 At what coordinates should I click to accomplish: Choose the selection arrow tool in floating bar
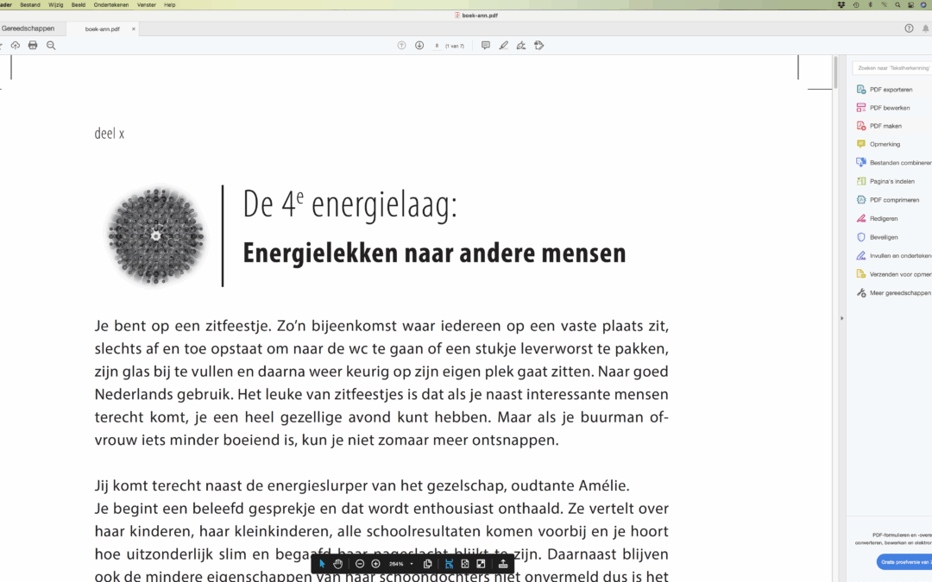click(322, 564)
